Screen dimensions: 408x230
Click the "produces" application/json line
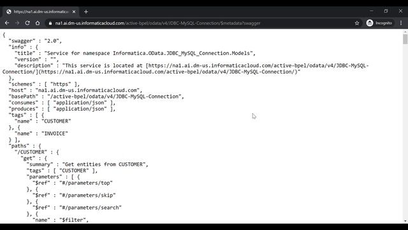62,109
